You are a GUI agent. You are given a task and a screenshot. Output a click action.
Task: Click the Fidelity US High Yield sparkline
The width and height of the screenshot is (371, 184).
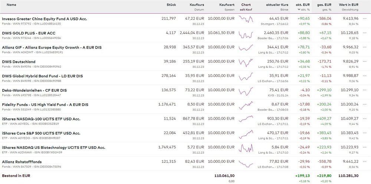[x=246, y=107]
